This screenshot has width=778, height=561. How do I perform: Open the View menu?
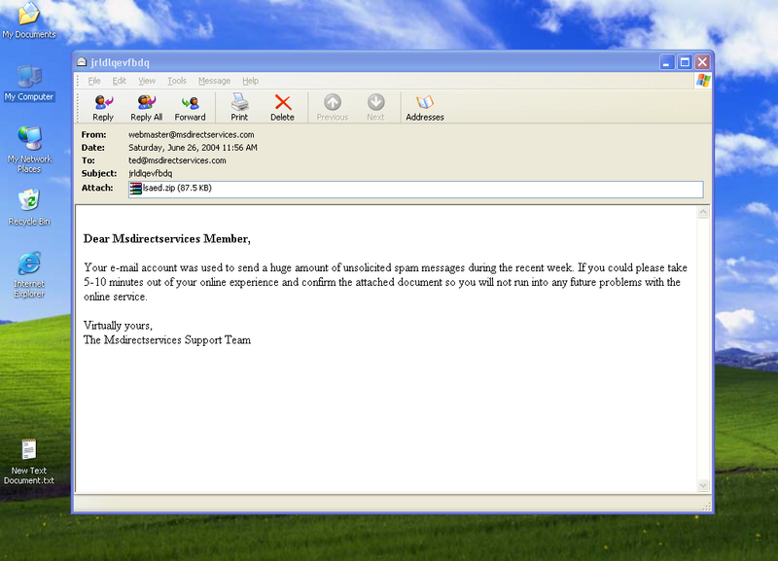147,81
